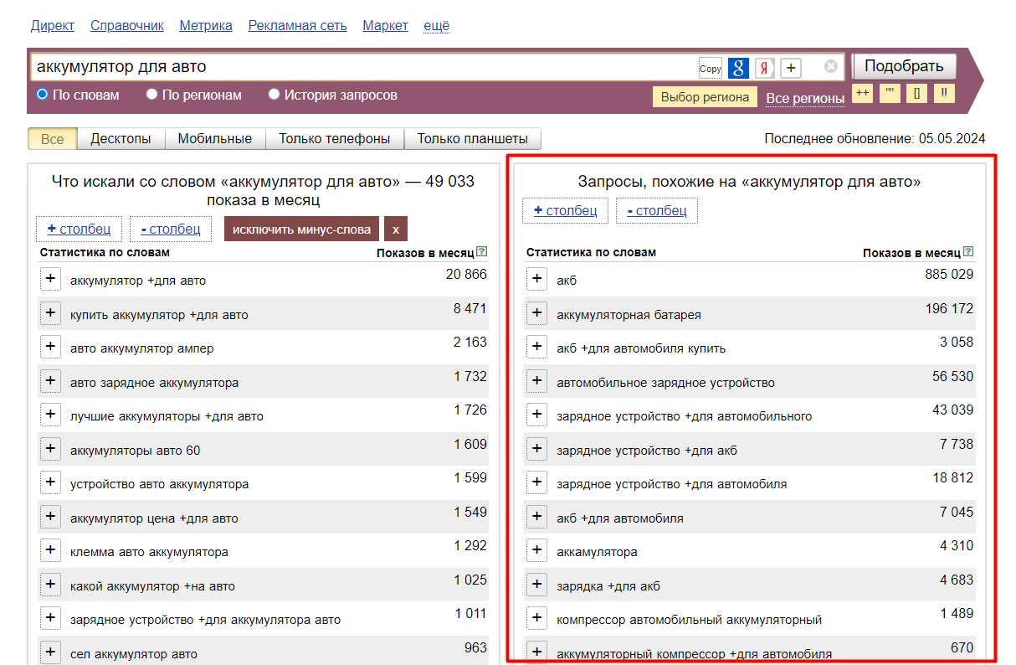Open query in Yandex via red Я icon
Image resolution: width=1016 pixels, height=665 pixels.
point(765,68)
